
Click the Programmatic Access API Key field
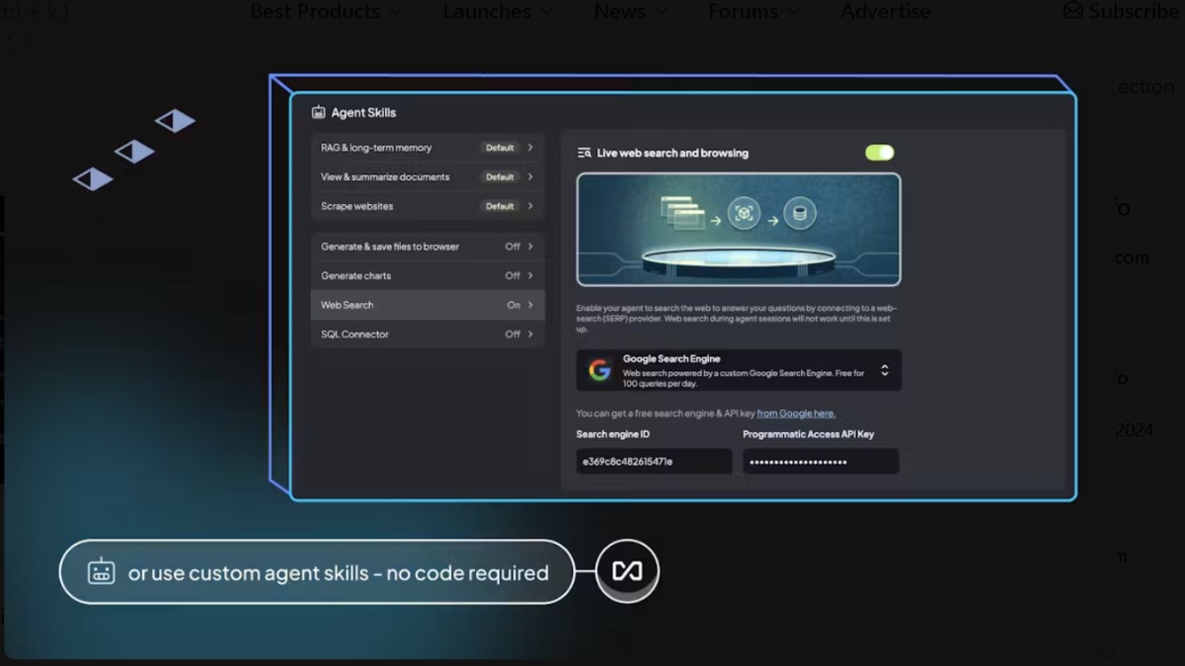point(821,461)
